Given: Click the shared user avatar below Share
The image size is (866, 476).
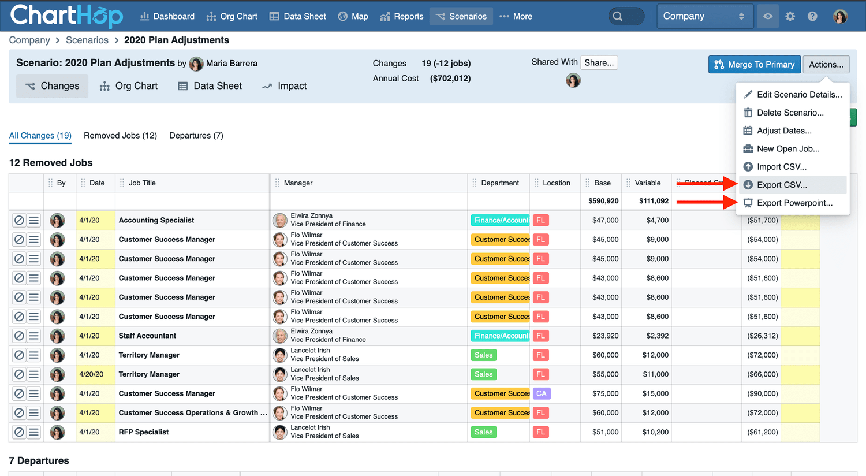Looking at the screenshot, I should pos(573,80).
